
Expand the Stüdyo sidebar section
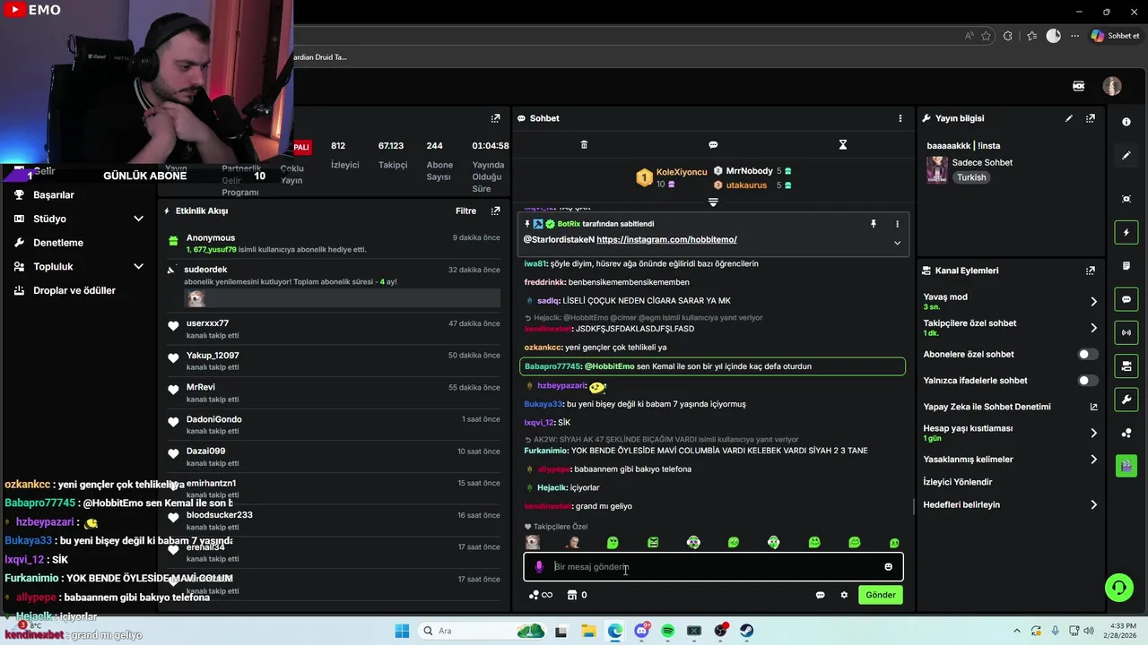(x=138, y=219)
